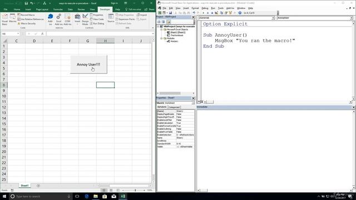Image resolution: width=356 pixels, height=200 pixels.
Task: Switch to the View ribbon tab
Action: 92,9
